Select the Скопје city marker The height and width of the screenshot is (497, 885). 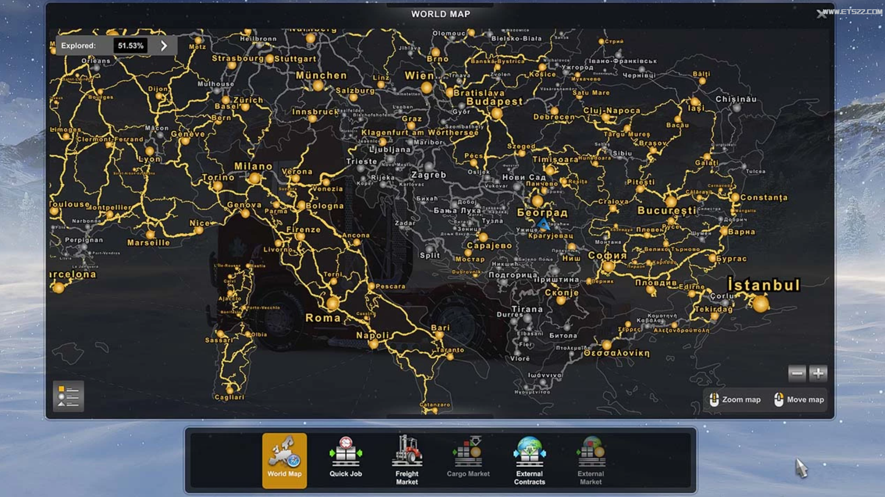pyautogui.click(x=561, y=300)
